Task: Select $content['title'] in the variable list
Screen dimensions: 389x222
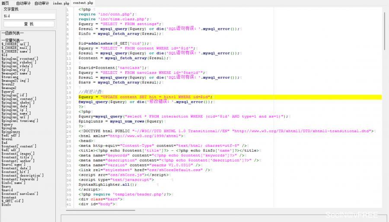Action: point(17,157)
